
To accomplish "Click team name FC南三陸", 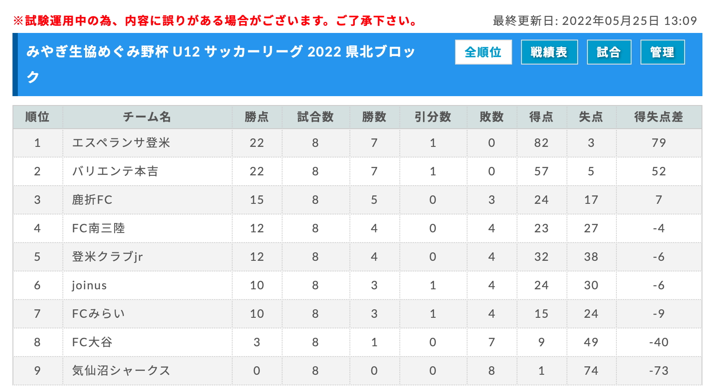I will tap(99, 228).
